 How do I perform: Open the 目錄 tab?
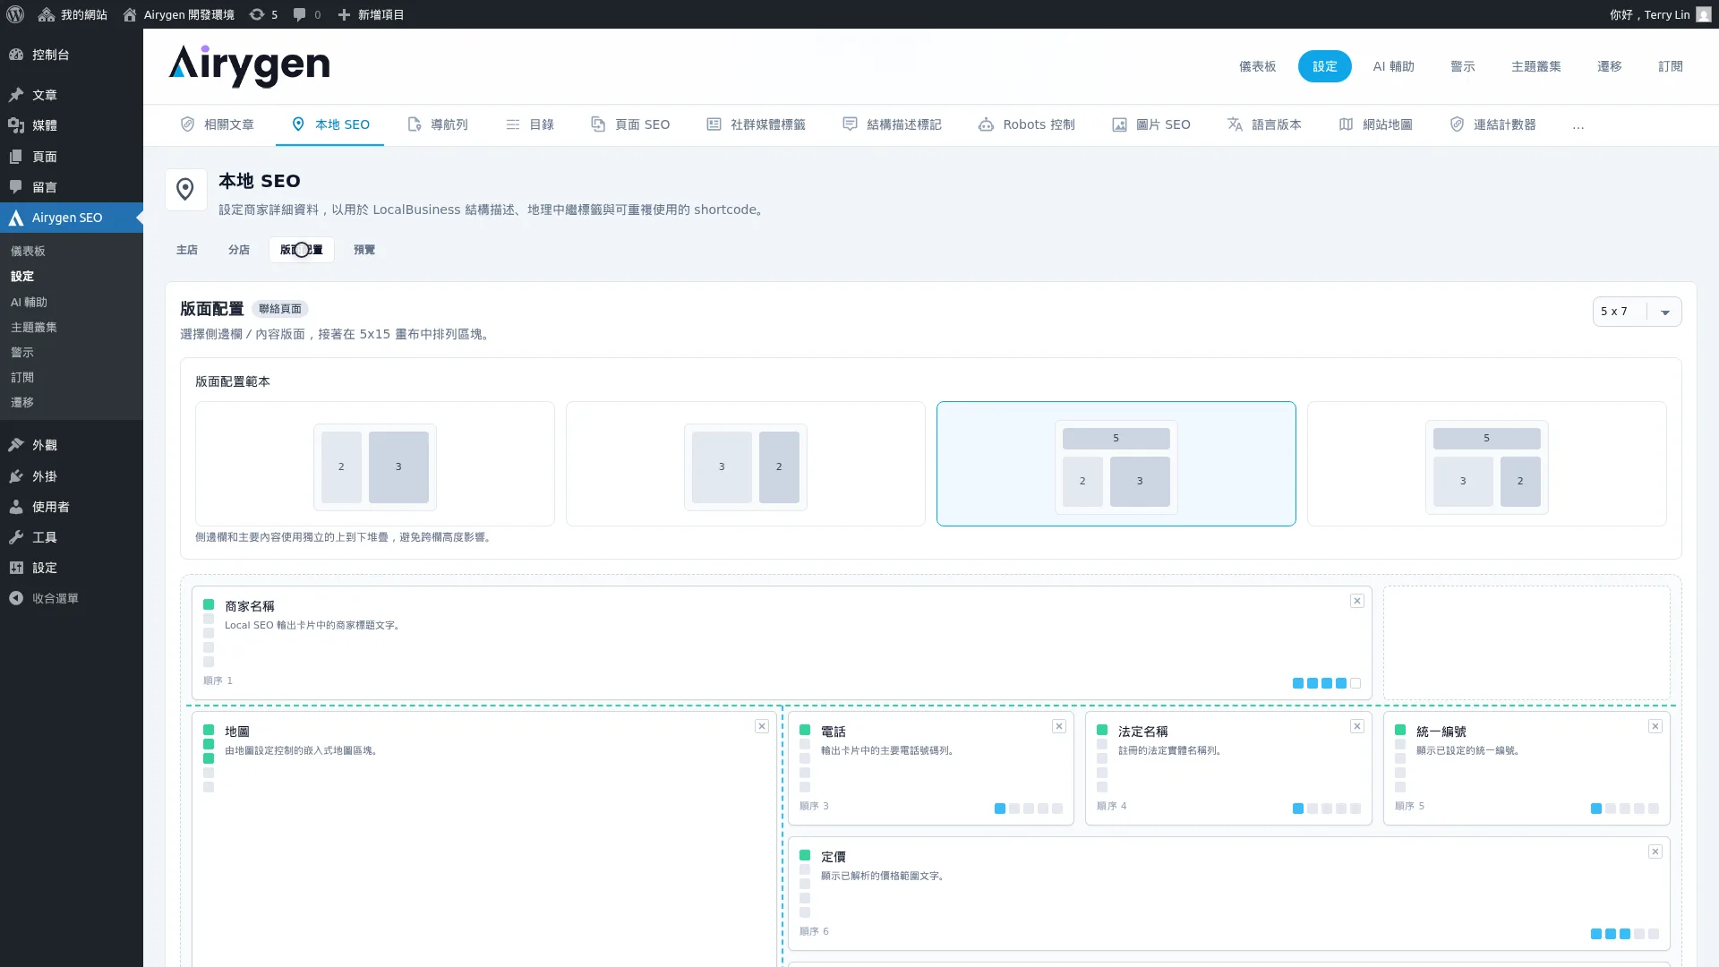click(x=530, y=124)
